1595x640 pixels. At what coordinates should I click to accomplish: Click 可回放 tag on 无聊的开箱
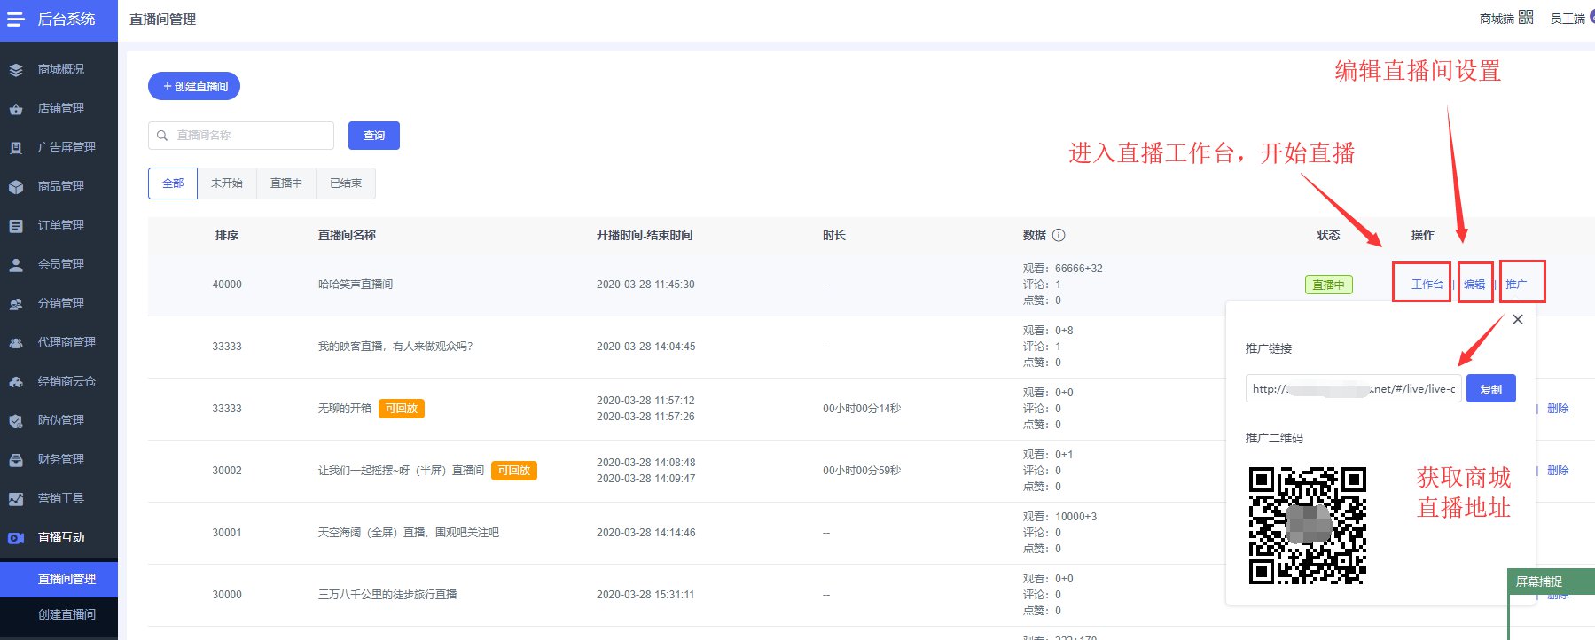coord(402,409)
